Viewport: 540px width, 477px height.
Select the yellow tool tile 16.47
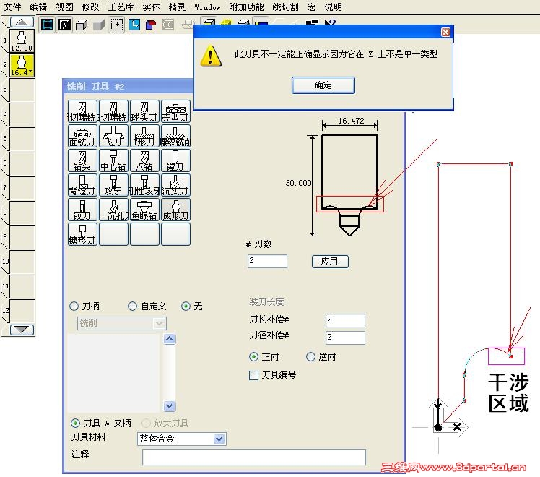[22, 65]
